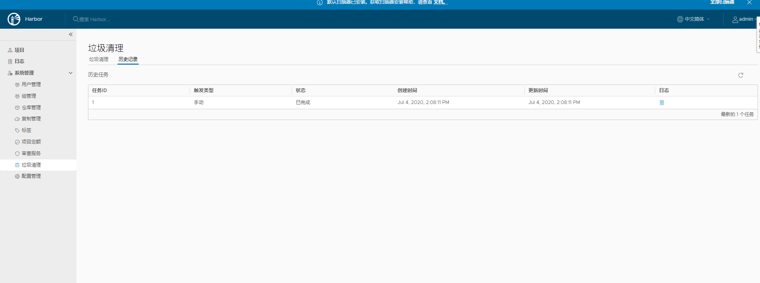Image resolution: width=760 pixels, height=283 pixels.
Task: Click the 历史任务 section heading
Action: [x=98, y=75]
